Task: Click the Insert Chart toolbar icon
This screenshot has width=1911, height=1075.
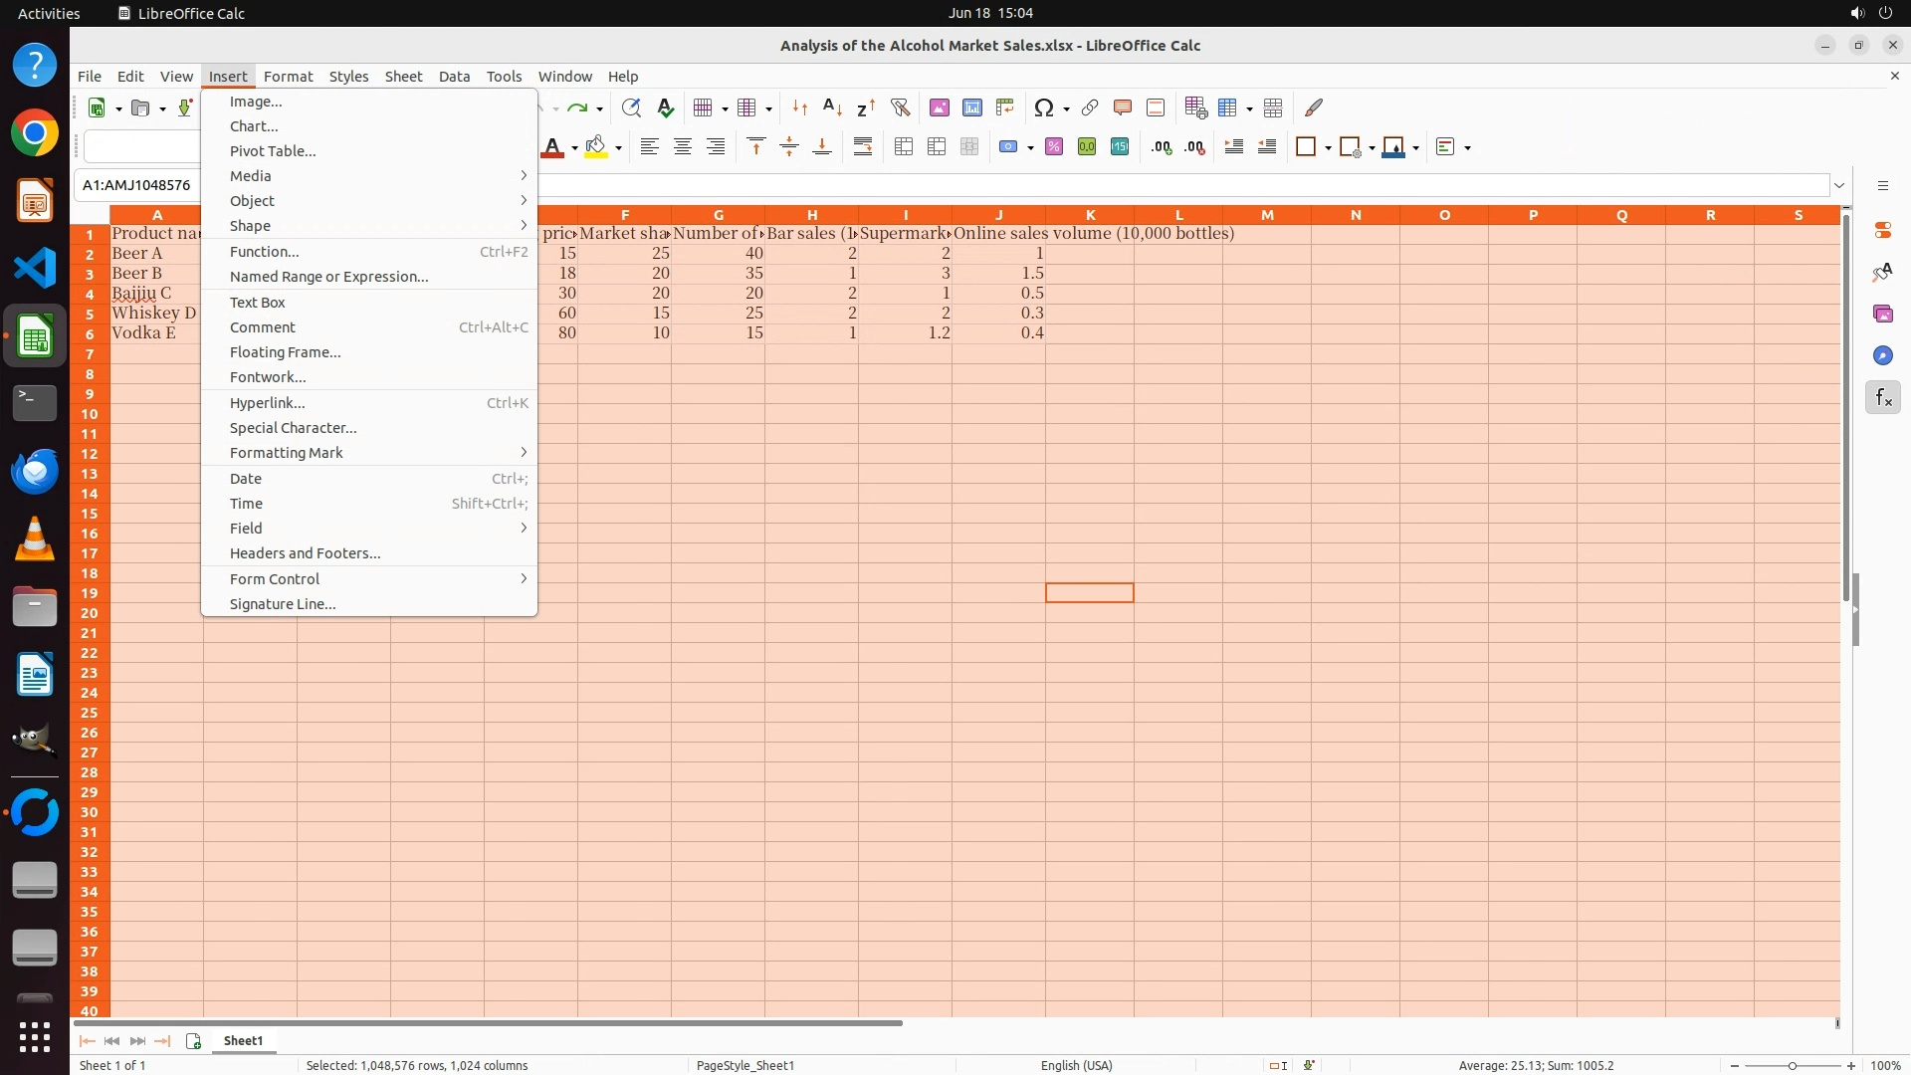Action: 972,107
